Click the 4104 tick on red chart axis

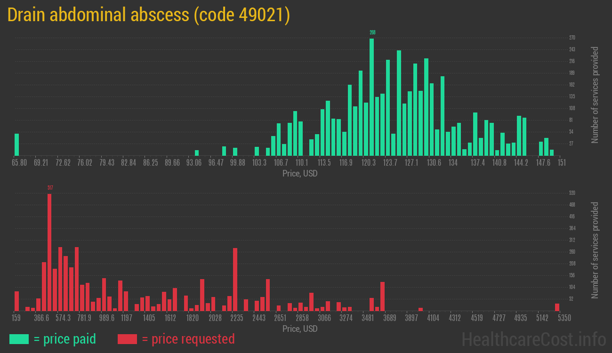[x=433, y=318]
